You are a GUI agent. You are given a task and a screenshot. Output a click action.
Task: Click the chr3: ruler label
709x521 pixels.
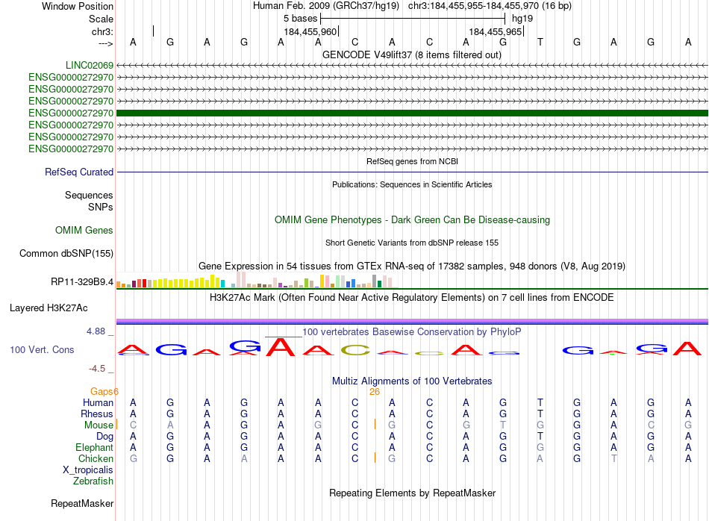[x=102, y=31]
